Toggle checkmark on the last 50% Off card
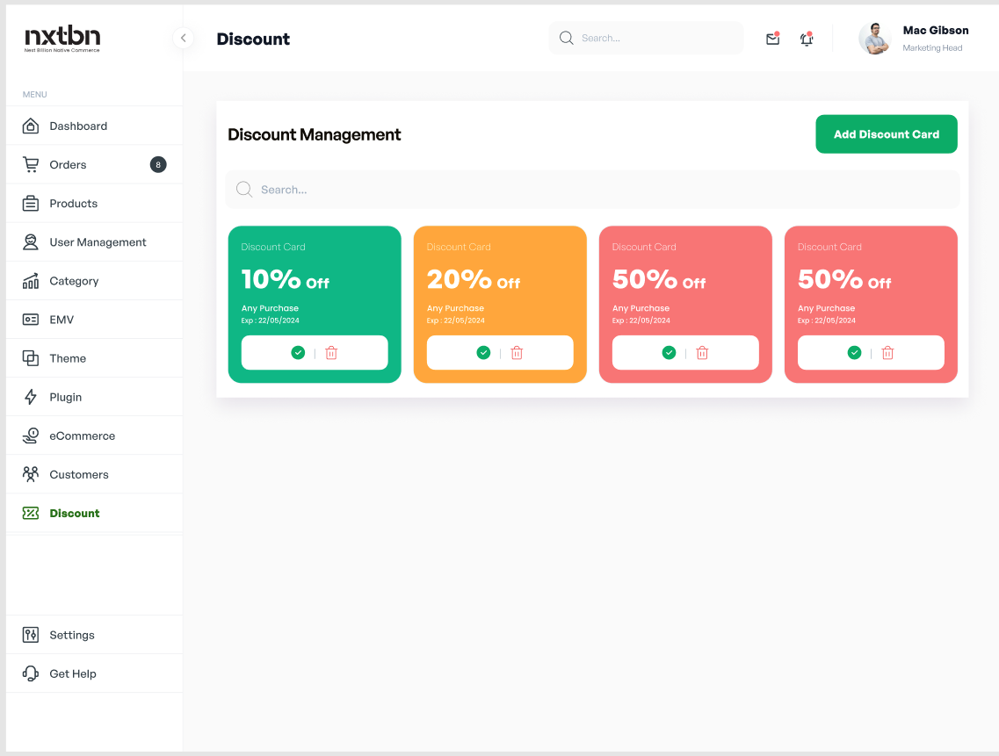 tap(854, 353)
